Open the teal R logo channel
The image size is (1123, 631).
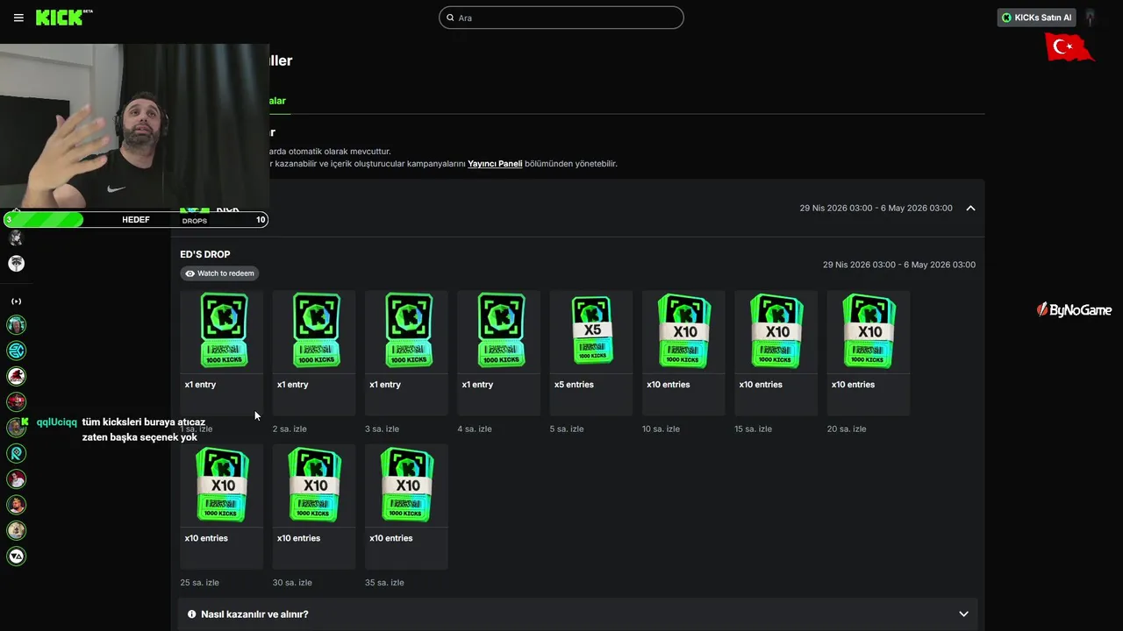coord(16,453)
